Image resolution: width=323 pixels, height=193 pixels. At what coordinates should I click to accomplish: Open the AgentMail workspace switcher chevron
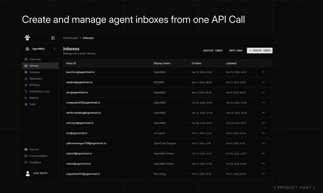pyautogui.click(x=54, y=49)
